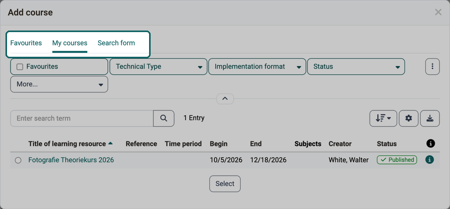Open the three-dot filter options menu
This screenshot has height=209, width=450.
point(432,67)
